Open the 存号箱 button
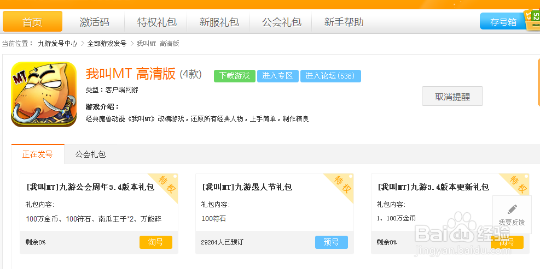Image resolution: width=540 pixels, height=269 pixels. [503, 22]
